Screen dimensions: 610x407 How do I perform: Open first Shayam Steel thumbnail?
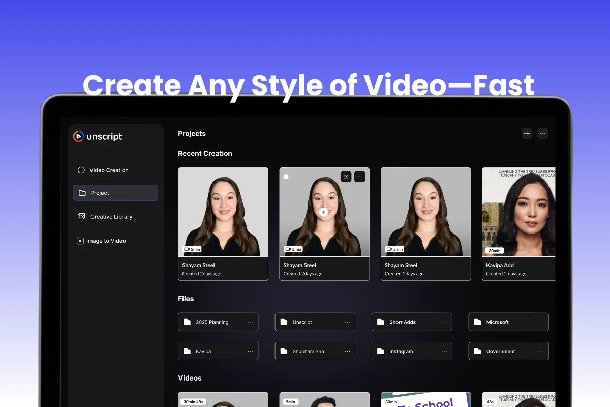[223, 212]
